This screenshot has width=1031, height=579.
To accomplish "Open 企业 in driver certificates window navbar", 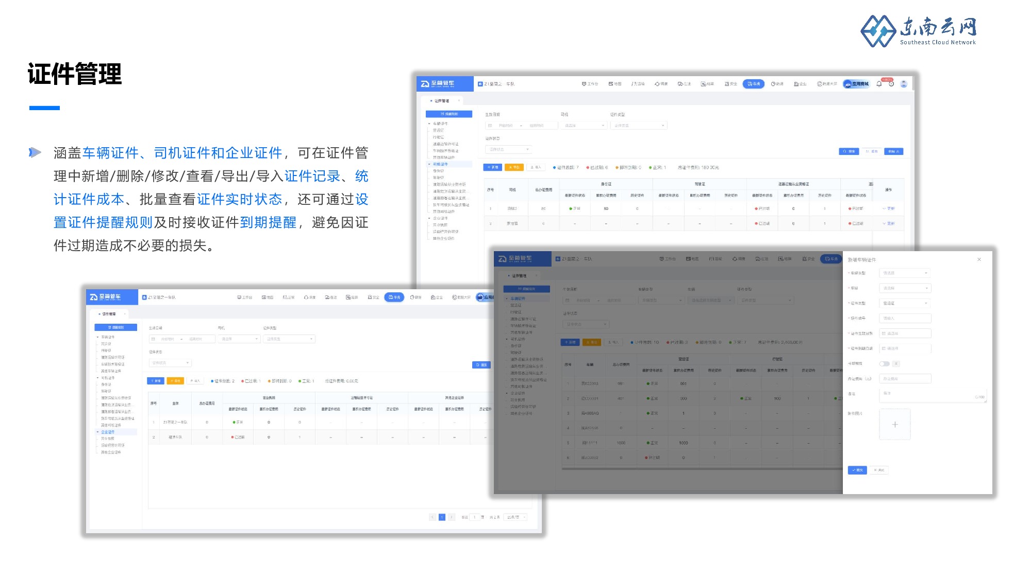I will pos(800,84).
